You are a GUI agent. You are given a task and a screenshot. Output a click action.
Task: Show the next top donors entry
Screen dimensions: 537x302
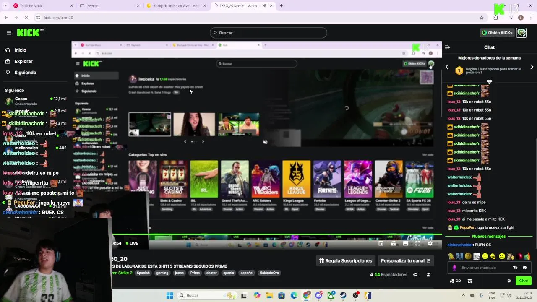532,67
